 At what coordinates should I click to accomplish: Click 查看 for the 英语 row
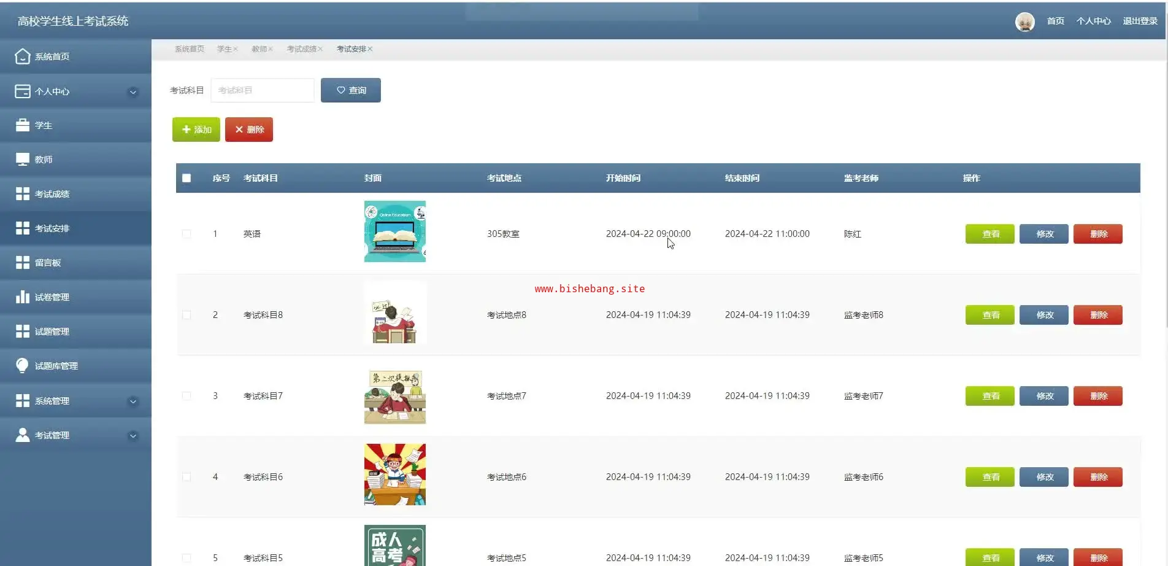[x=990, y=234]
